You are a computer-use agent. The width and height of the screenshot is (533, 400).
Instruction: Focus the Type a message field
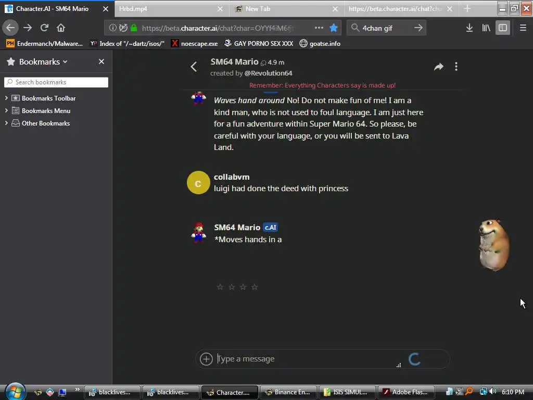point(306,359)
